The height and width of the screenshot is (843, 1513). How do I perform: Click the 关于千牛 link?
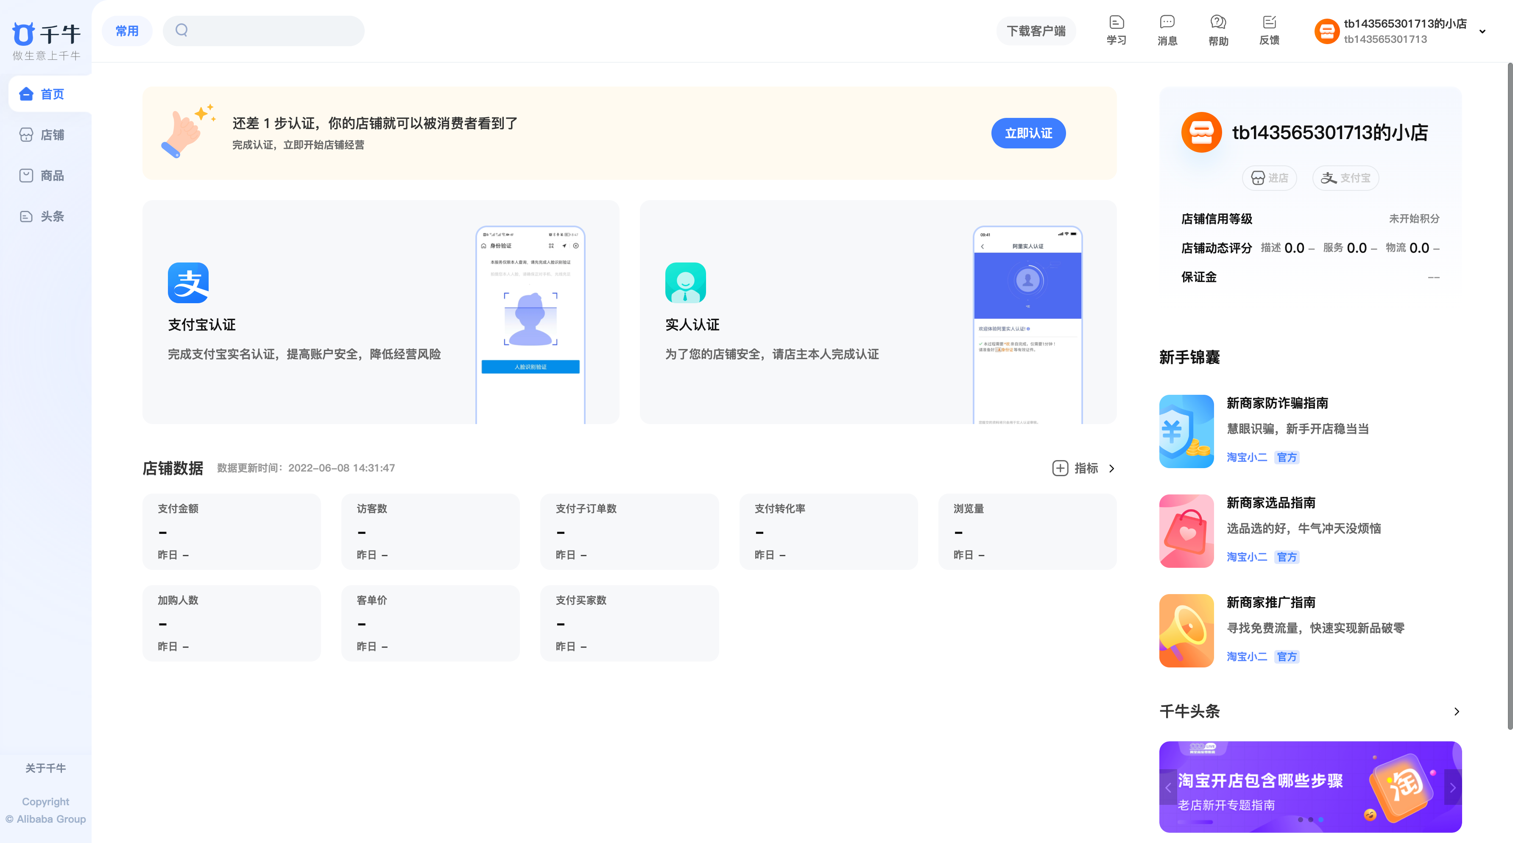[x=46, y=768]
